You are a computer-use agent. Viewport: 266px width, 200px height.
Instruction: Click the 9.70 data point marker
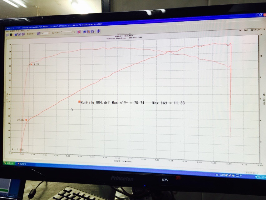[32, 64]
